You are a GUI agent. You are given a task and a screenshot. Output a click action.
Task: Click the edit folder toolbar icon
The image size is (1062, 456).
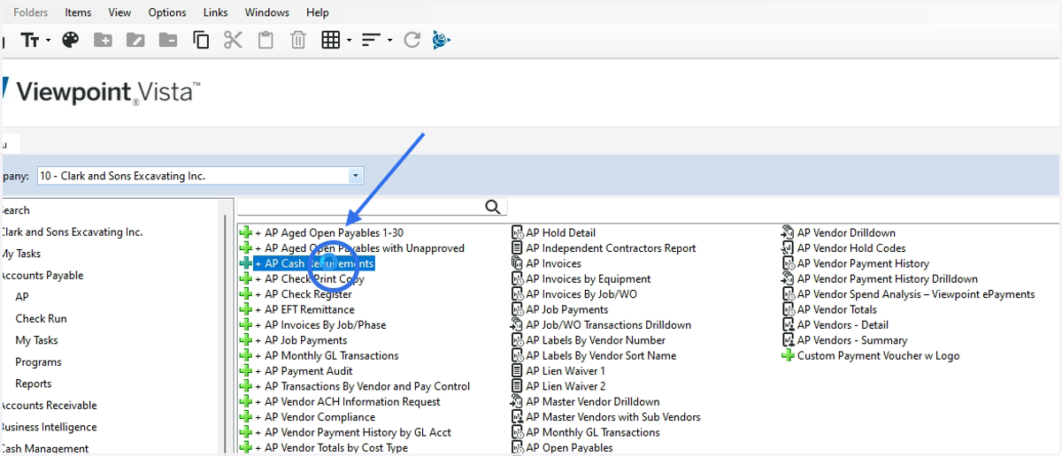click(135, 40)
